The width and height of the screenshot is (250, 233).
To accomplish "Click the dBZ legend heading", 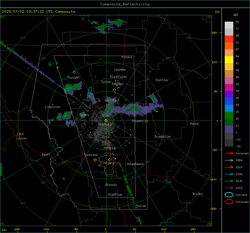I will click(x=236, y=15).
